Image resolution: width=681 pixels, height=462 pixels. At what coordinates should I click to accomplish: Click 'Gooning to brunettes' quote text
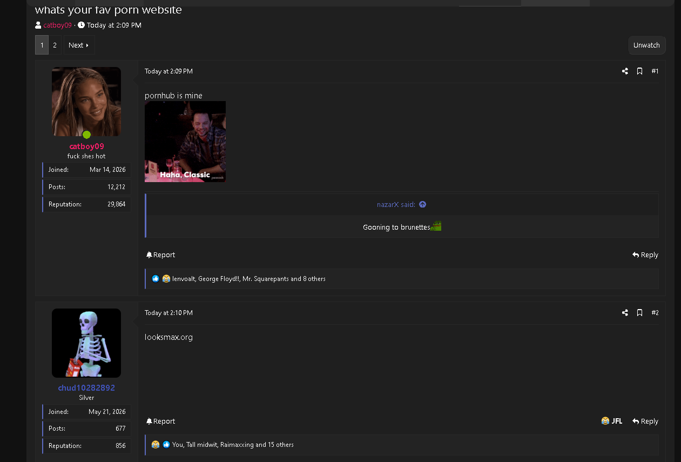396,227
